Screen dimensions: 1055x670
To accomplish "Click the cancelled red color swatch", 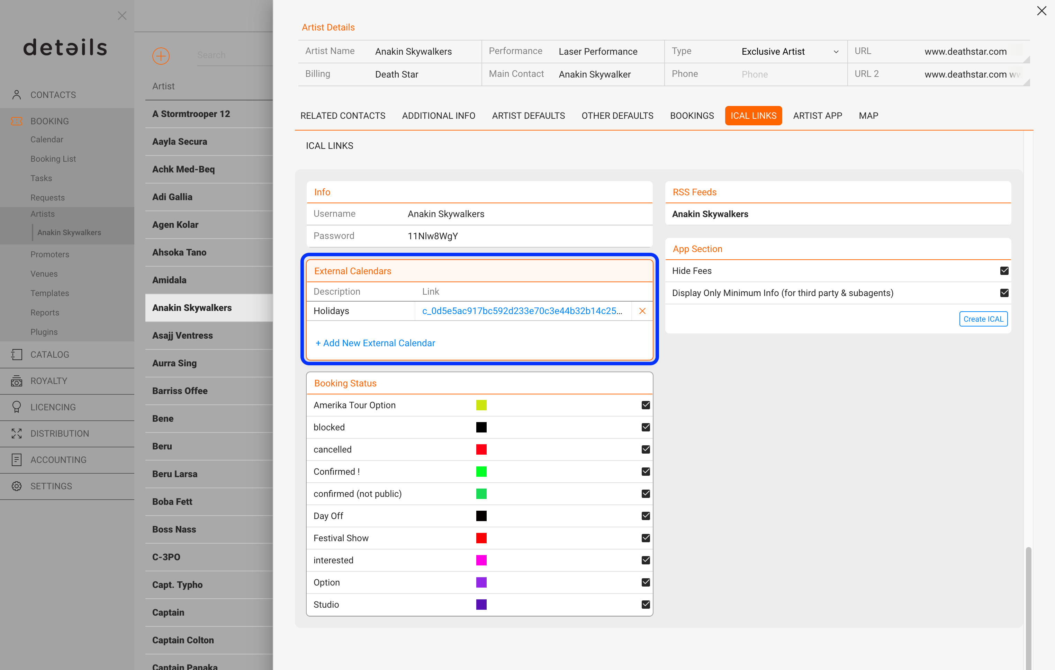I will click(x=481, y=449).
